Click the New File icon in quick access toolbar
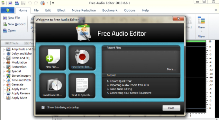This screenshot has width=219, height=120. (x=10, y=3)
